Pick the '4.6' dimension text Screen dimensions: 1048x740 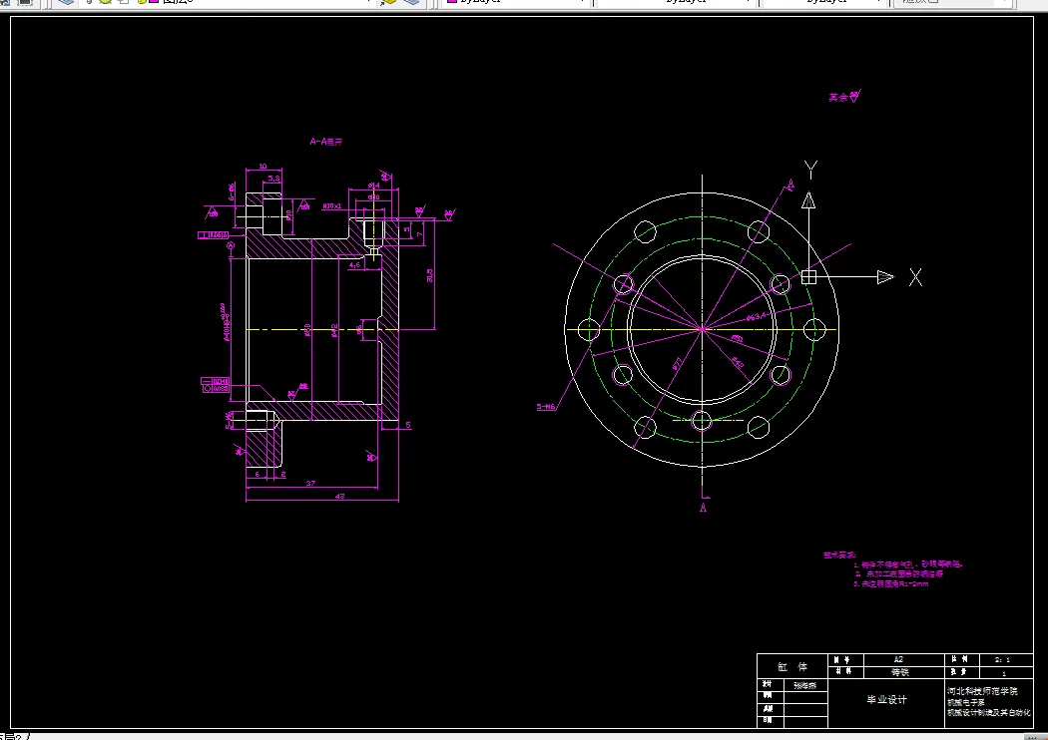tap(355, 265)
